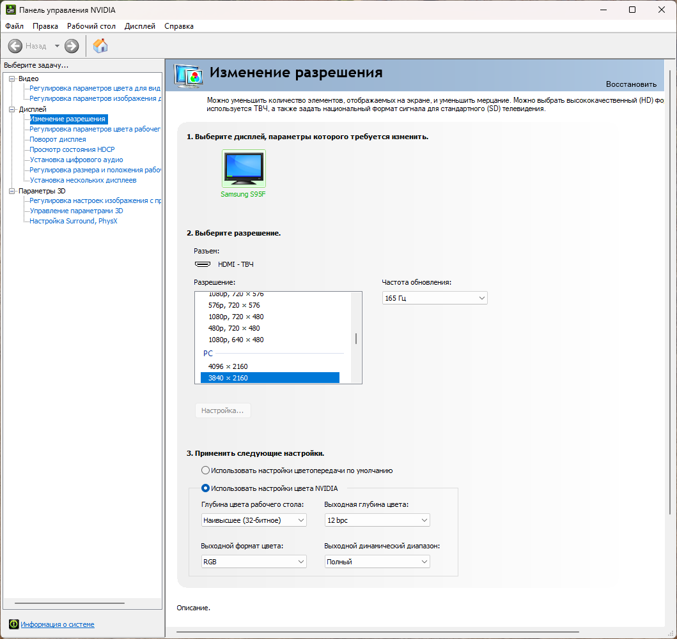Click the Восстановить link
677x639 pixels.
[631, 84]
